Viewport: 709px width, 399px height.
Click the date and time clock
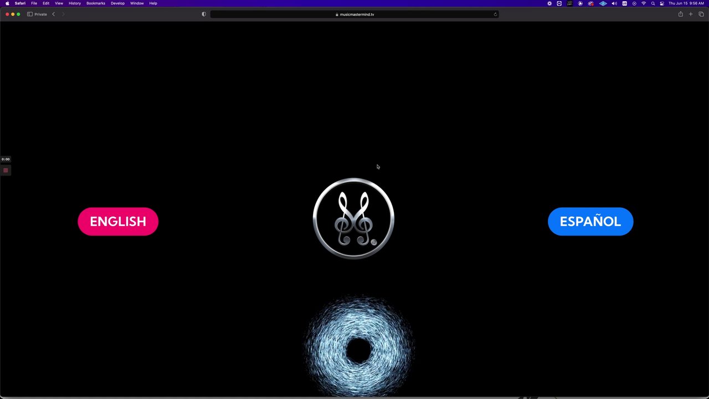[686, 3]
